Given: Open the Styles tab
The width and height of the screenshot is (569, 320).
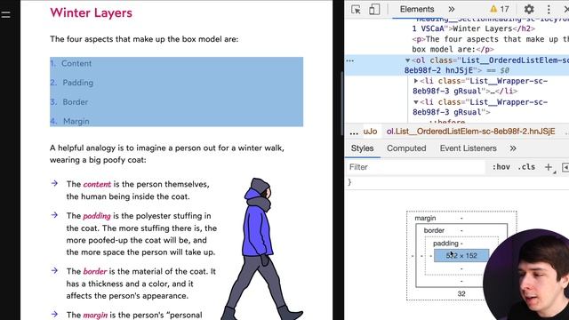Looking at the screenshot, I should coord(362,148).
